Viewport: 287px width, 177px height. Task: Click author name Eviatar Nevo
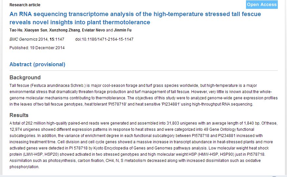click(x=93, y=30)
